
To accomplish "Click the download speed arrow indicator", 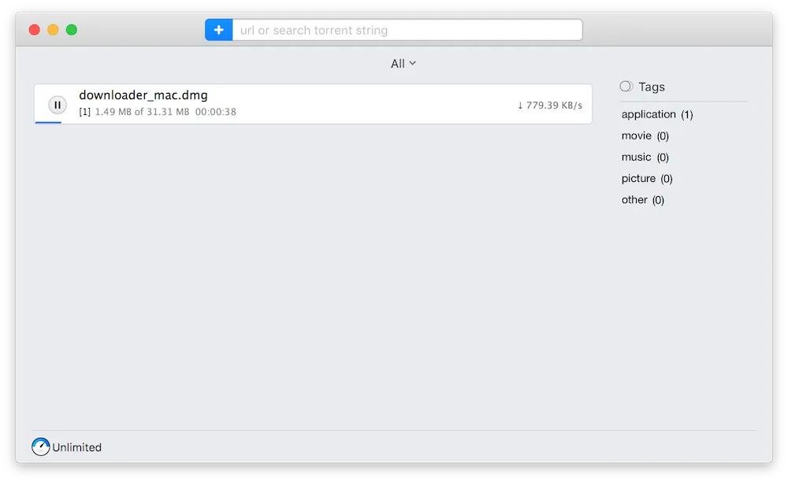I will tap(520, 106).
